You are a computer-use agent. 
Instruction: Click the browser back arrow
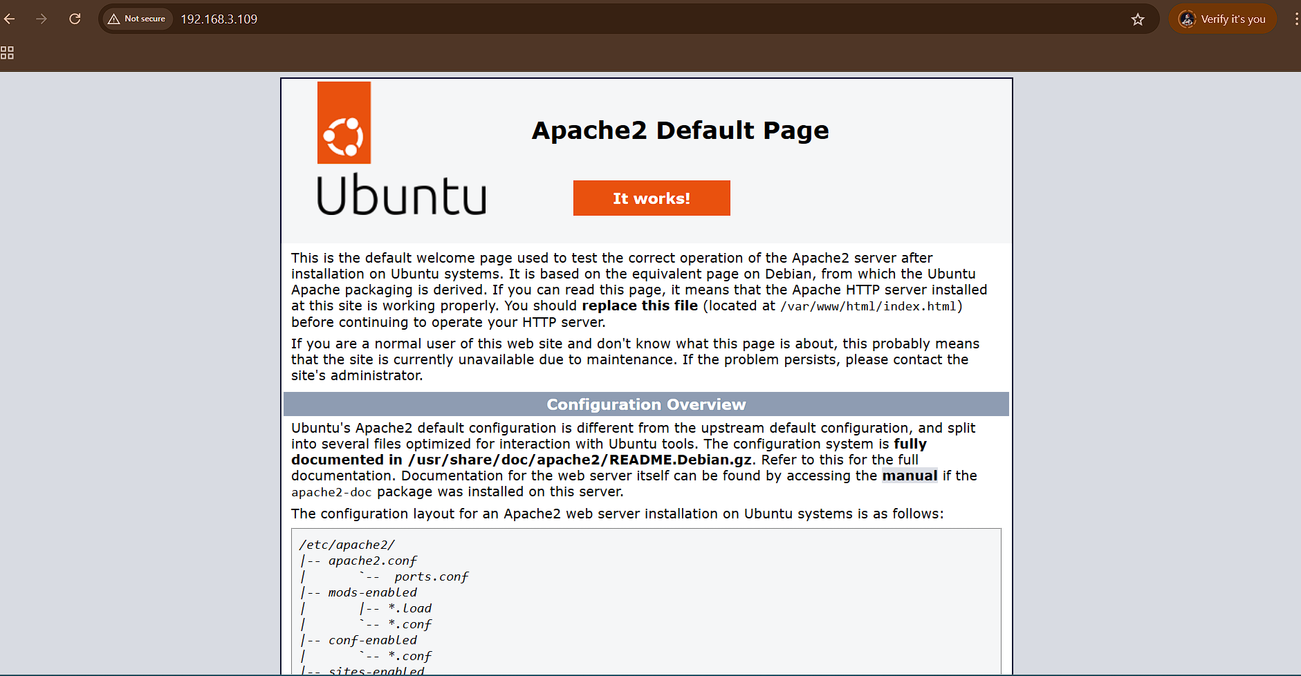pos(10,19)
